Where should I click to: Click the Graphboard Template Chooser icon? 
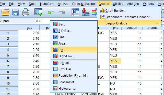click(x=102, y=17)
